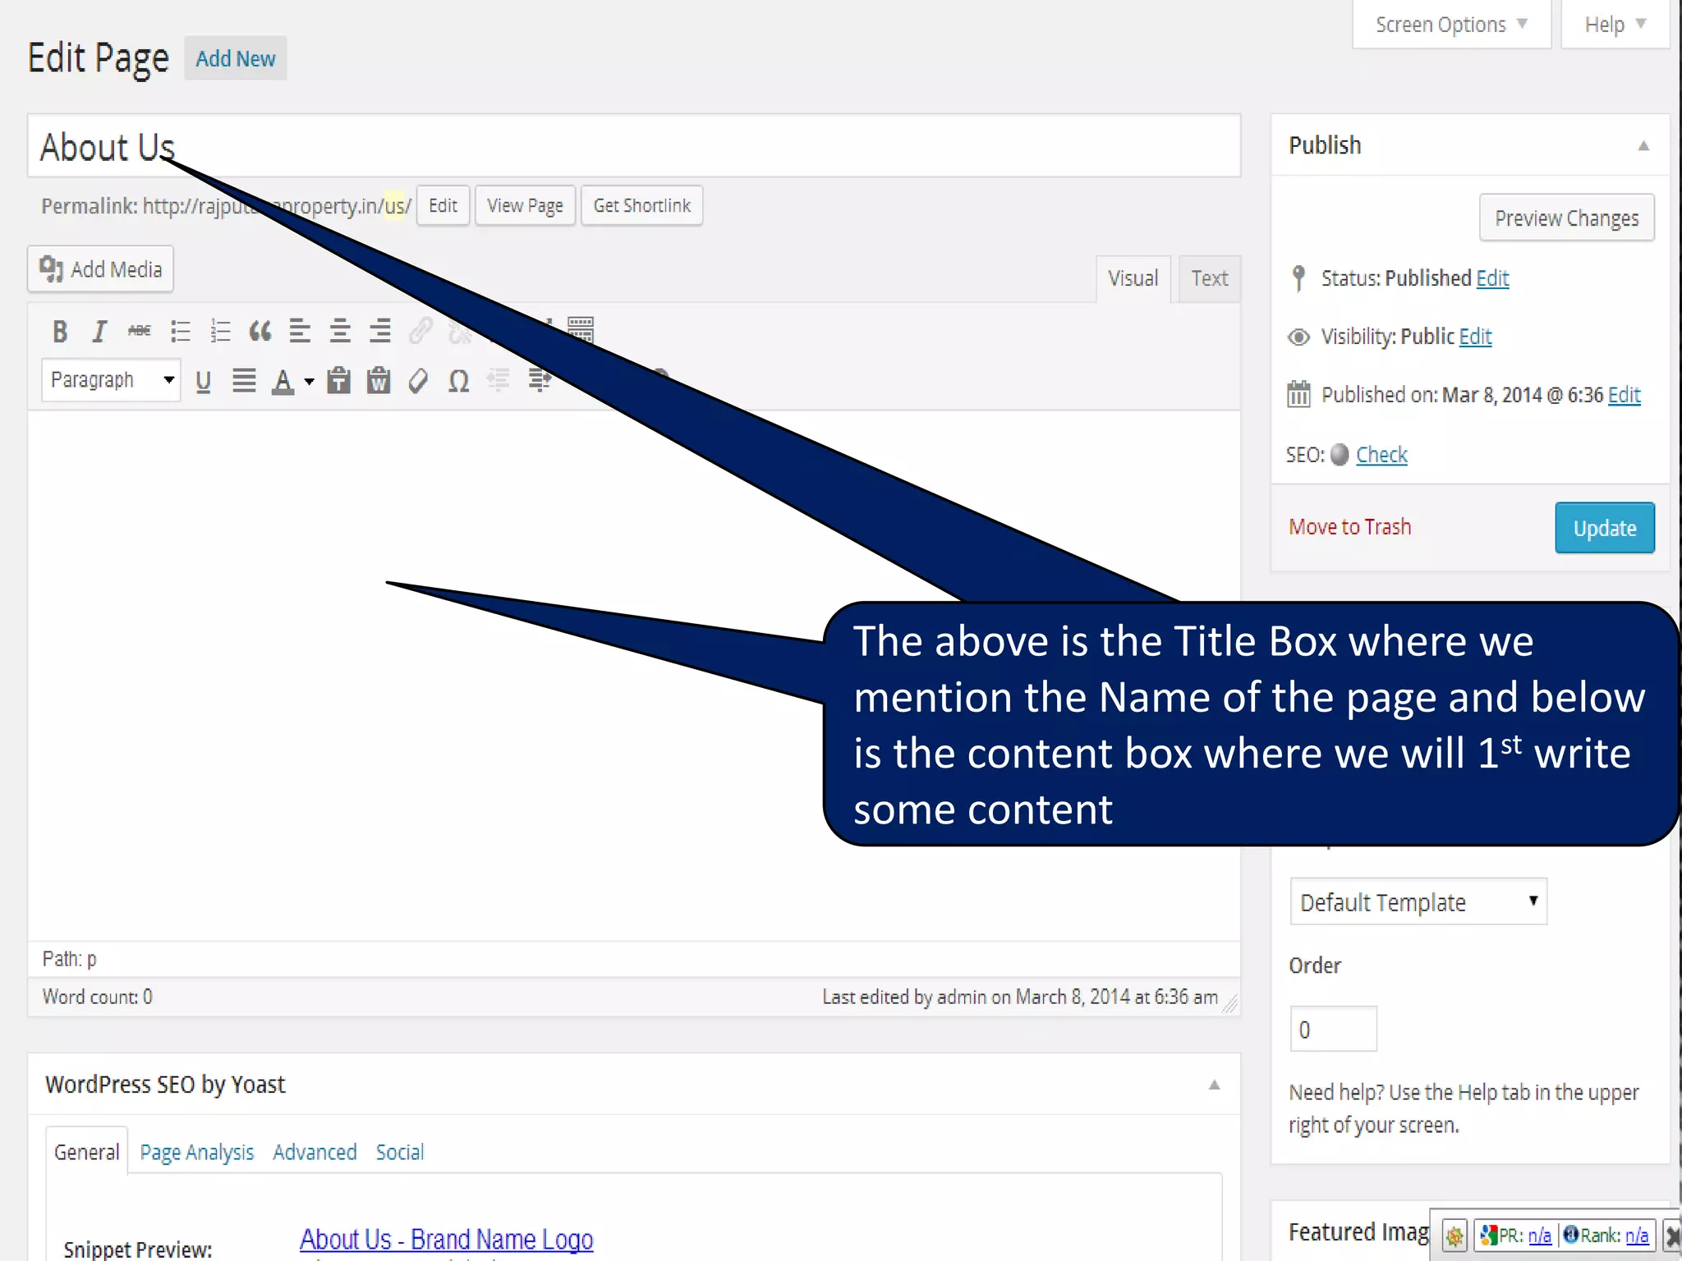Click paste from Word icon
This screenshot has width=1682, height=1261.
pyautogui.click(x=379, y=381)
